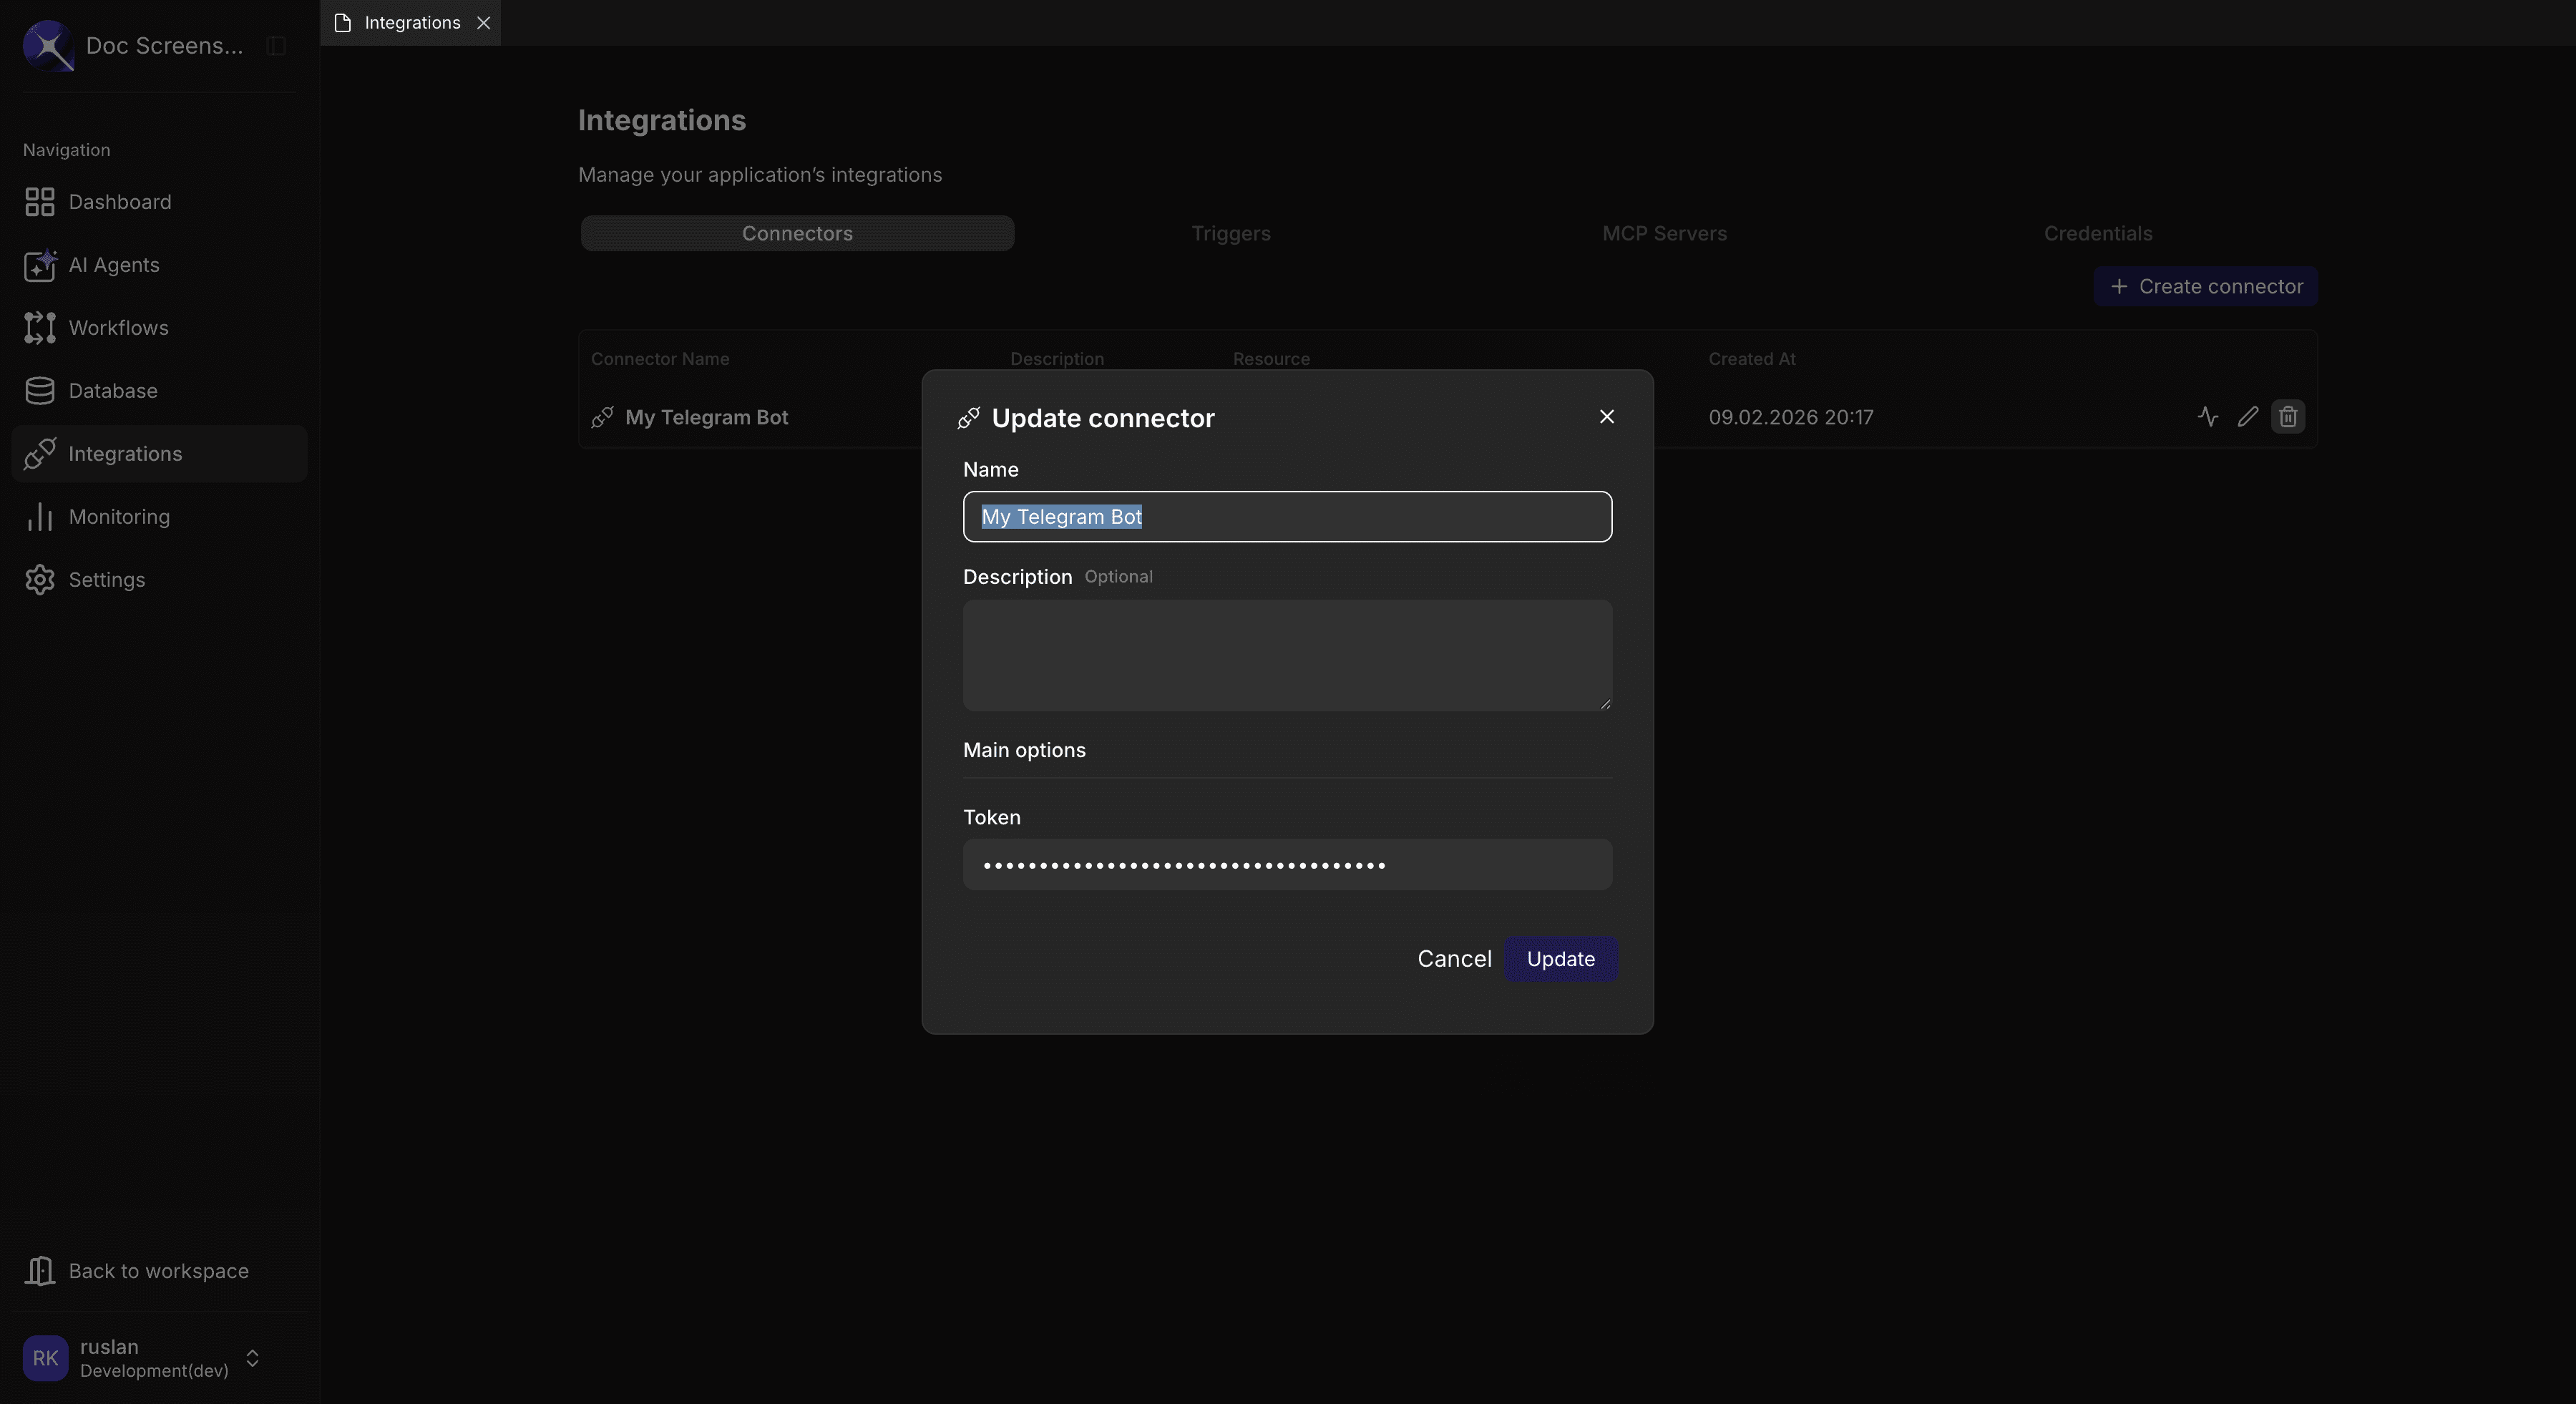Collapse the sidebar with the panel icon
Viewport: 2576px width, 1404px height.
274,45
